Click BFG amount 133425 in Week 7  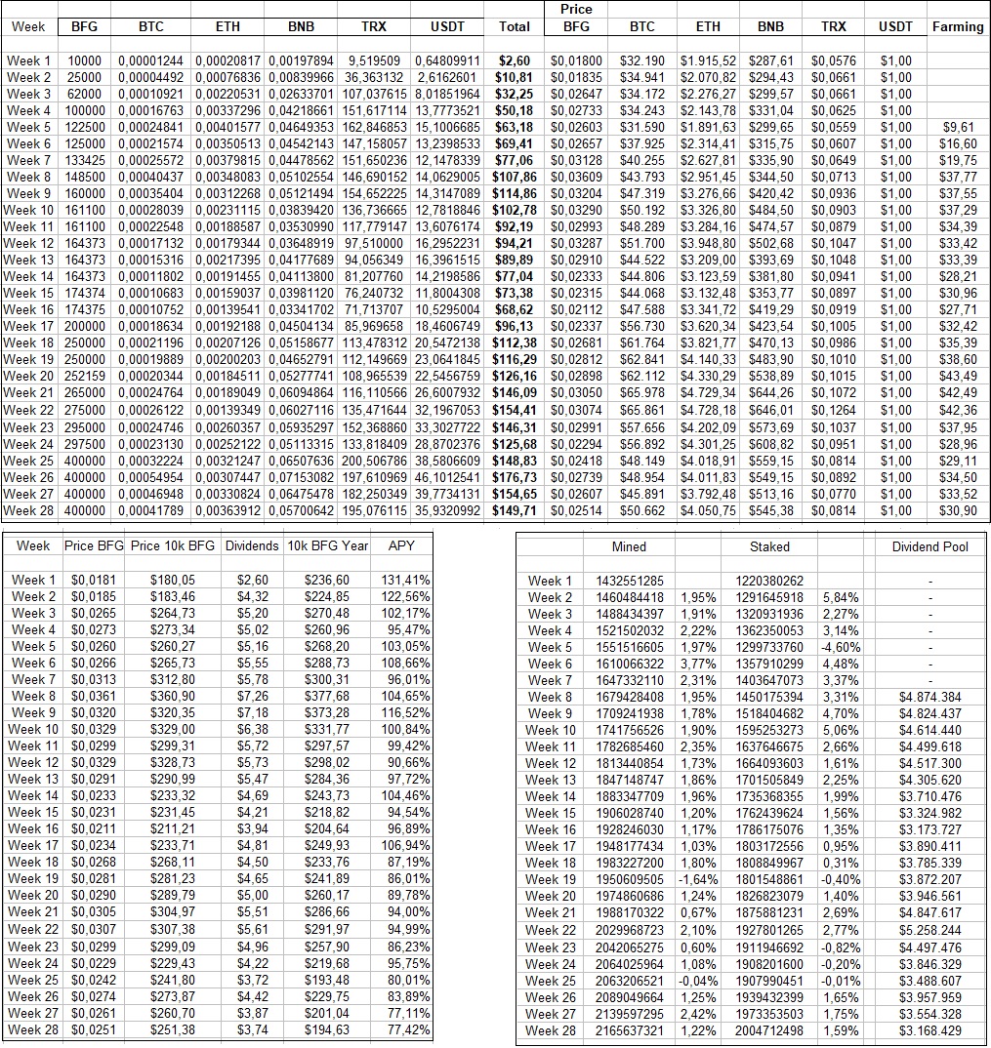(85, 160)
